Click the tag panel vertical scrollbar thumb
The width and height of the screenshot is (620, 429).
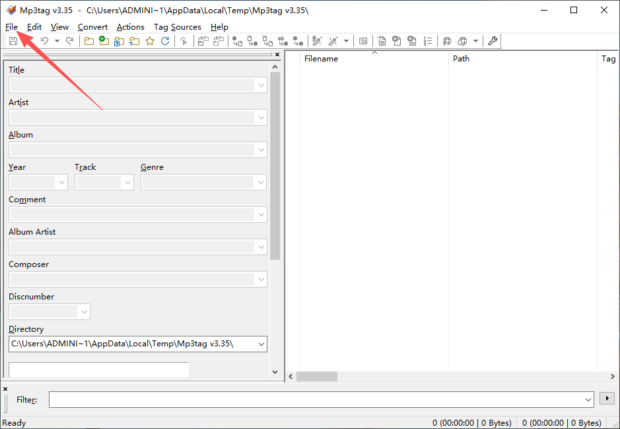[x=275, y=166]
